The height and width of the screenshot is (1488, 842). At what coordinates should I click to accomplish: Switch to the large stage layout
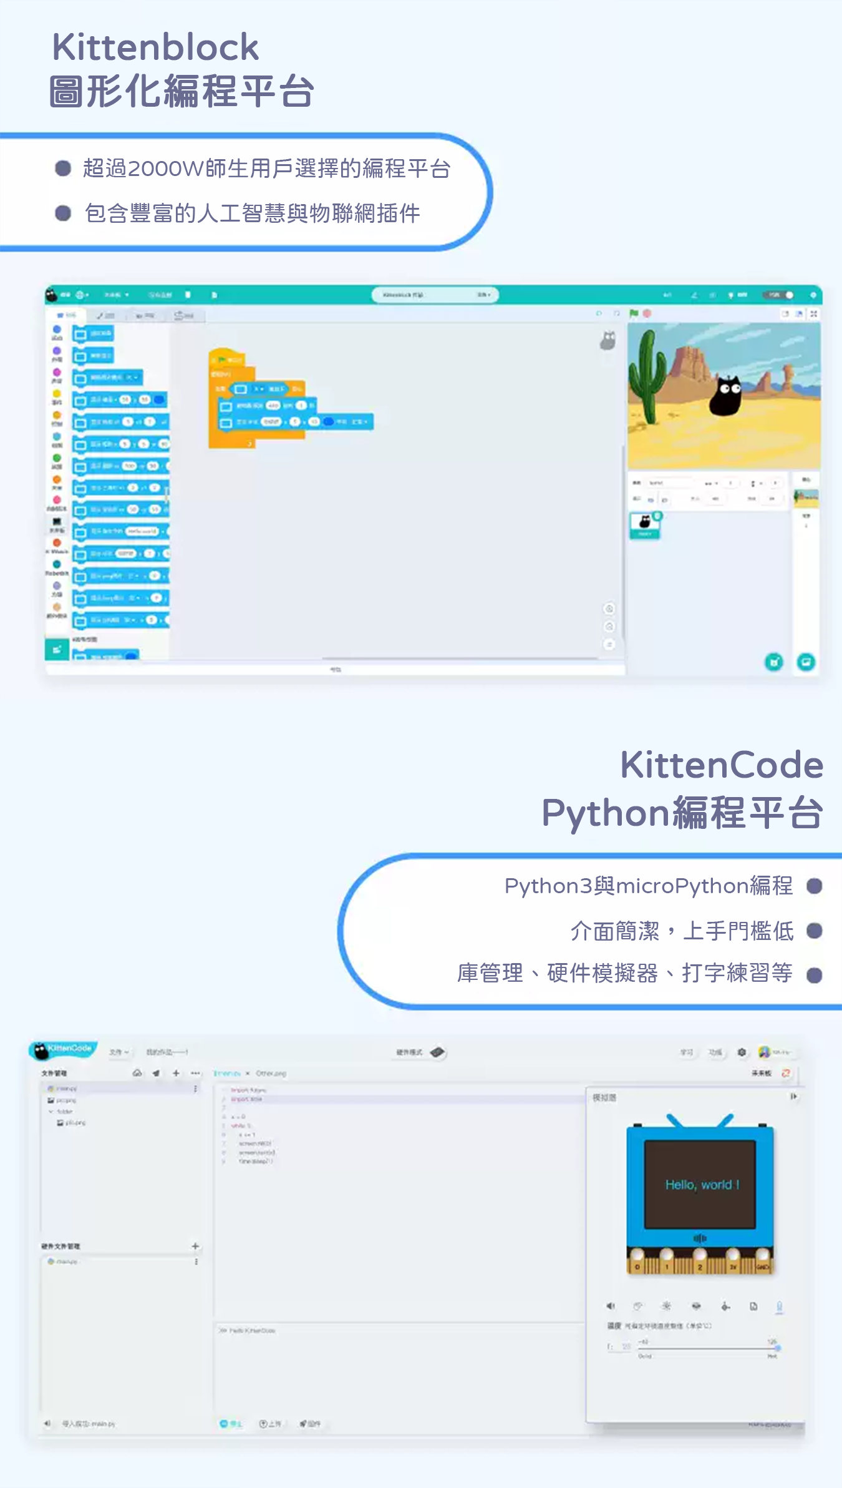(x=799, y=314)
